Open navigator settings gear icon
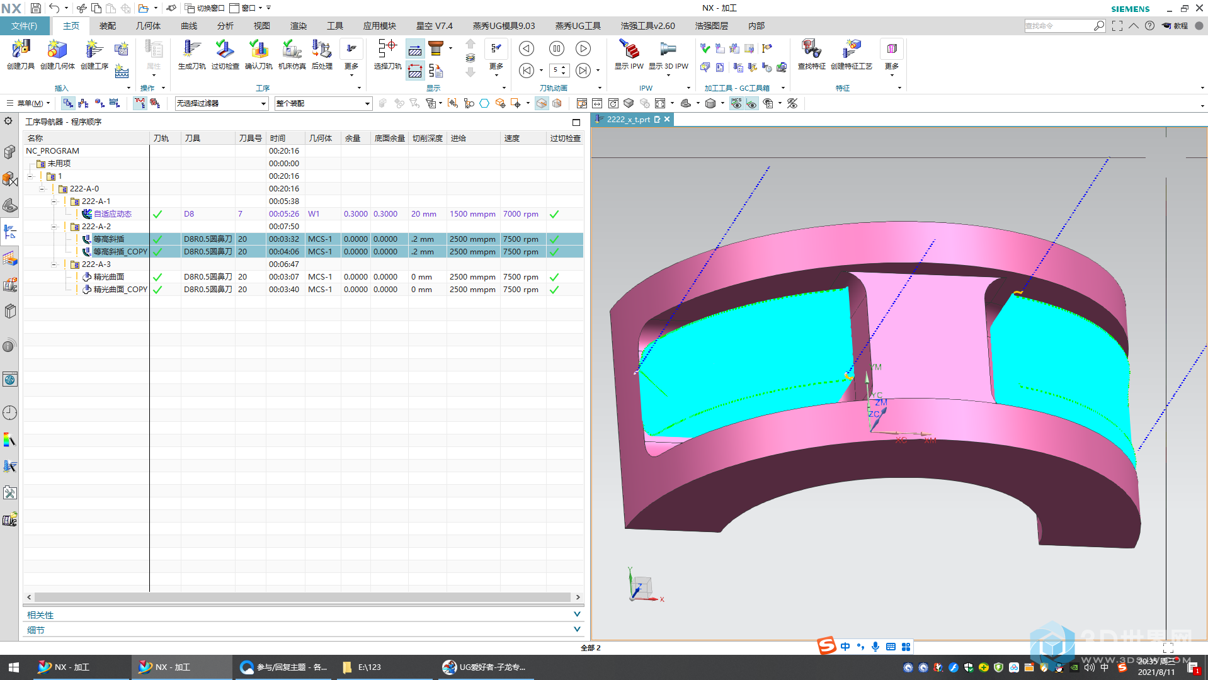This screenshot has width=1208, height=680. pos(8,121)
